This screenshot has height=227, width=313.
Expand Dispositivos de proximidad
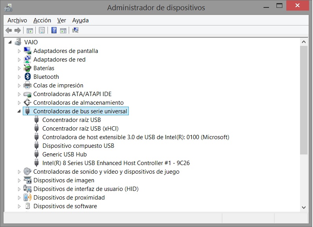(19, 198)
